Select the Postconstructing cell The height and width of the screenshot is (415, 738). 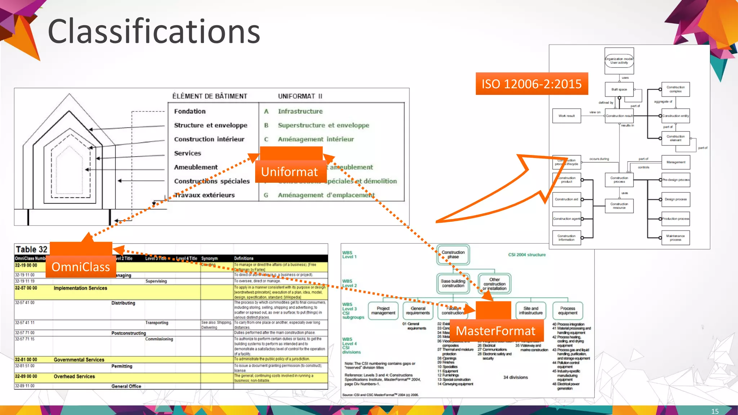click(129, 333)
